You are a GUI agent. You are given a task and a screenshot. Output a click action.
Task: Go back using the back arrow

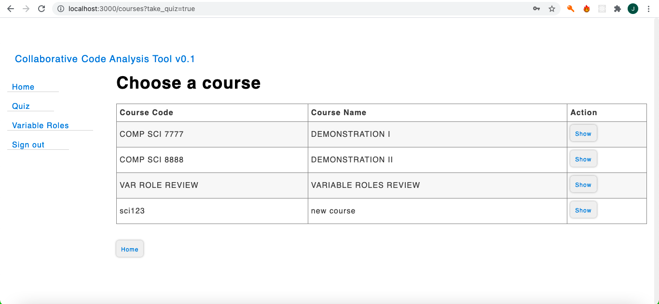point(10,8)
